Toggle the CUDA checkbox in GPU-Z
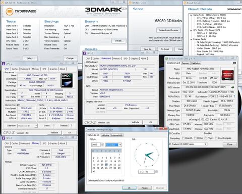 [x=195, y=138]
